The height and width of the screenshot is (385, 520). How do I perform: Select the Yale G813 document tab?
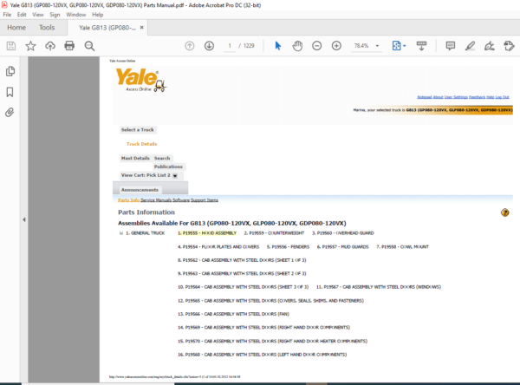click(107, 28)
